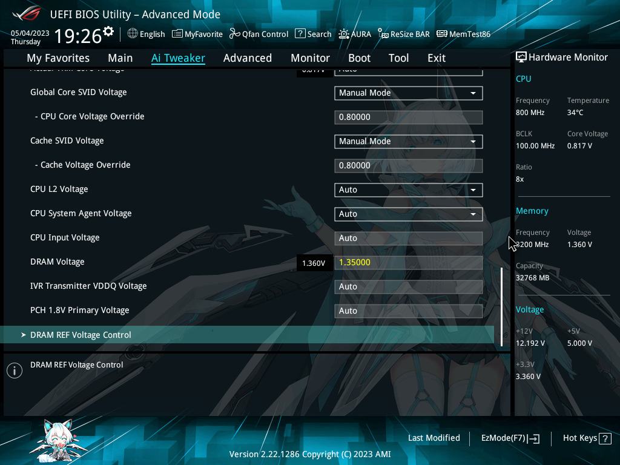This screenshot has width=620, height=465.
Task: Click the Global Core SVID Voltage label
Action: [79, 92]
